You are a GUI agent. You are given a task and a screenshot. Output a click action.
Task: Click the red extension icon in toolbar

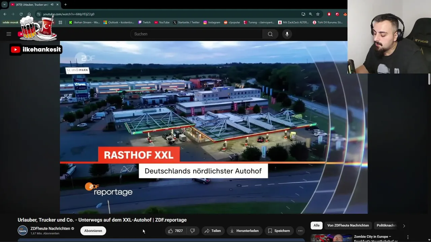329,14
